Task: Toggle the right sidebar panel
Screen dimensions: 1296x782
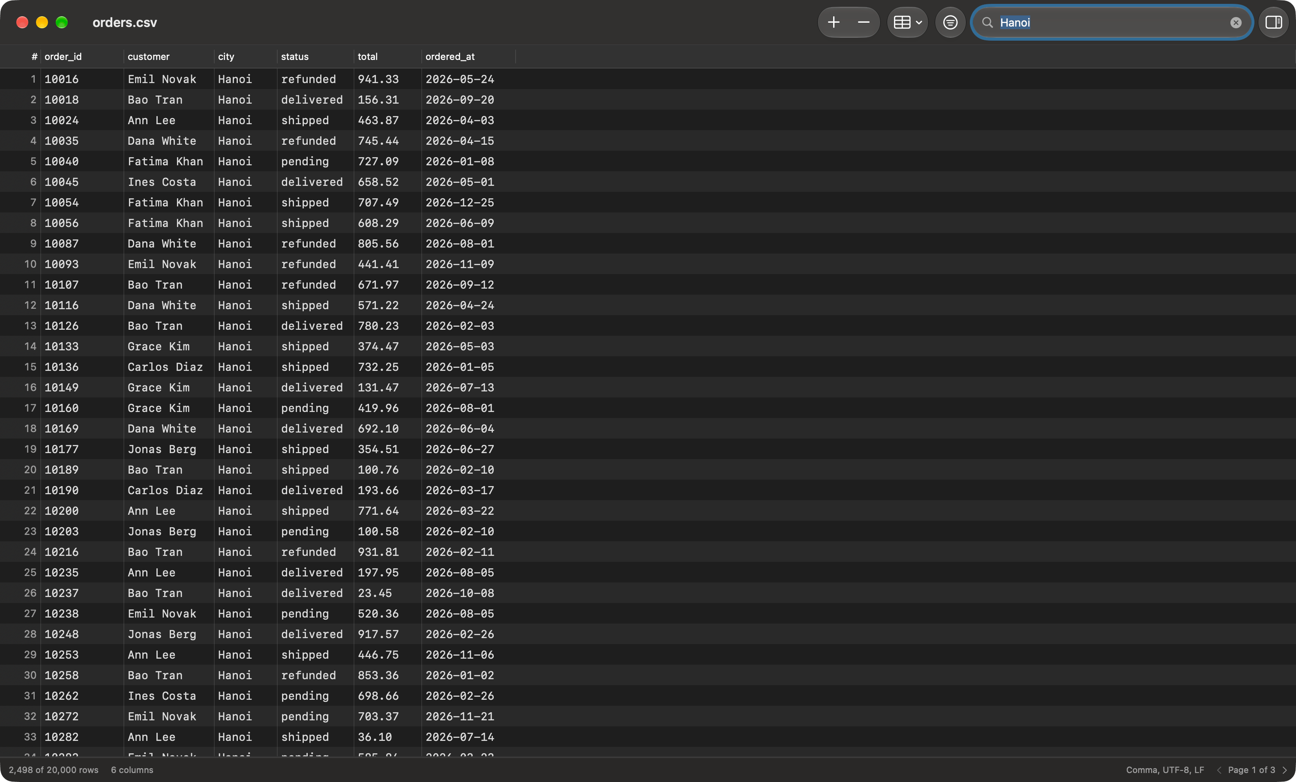Action: pyautogui.click(x=1273, y=23)
